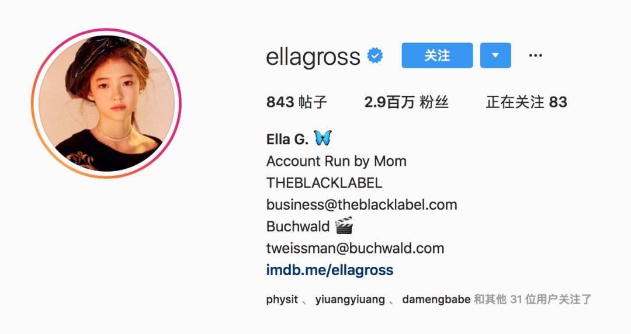Open mutual follower physit's profile
631x334 pixels.
point(282,300)
